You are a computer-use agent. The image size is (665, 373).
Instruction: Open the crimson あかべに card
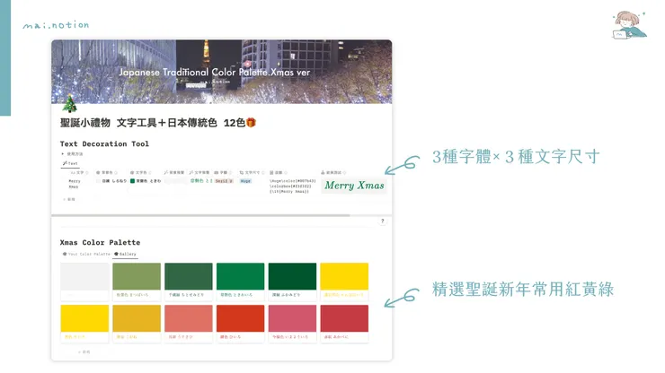344,324
